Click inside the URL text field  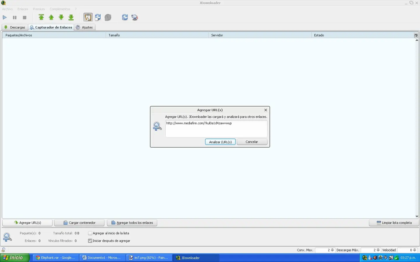click(216, 129)
